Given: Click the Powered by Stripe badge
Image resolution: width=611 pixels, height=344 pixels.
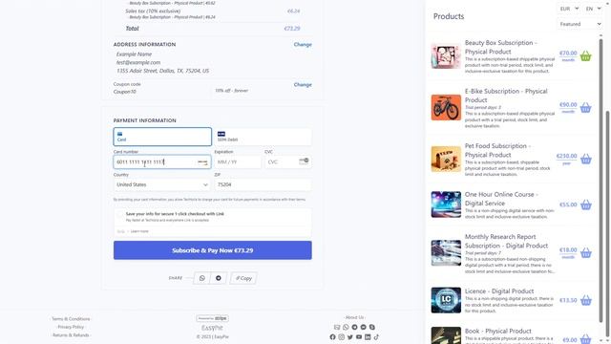Looking at the screenshot, I should coord(212,318).
